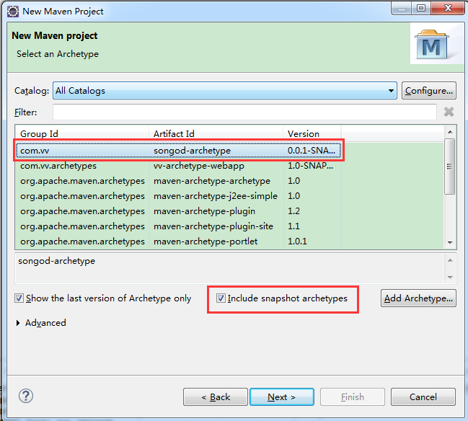Viewport: 468px width, 421px height.
Task: Open the Catalog dropdown showing All Catalogs
Action: [225, 90]
